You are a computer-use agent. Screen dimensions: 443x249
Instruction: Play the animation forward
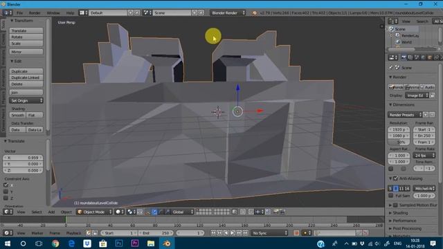(x=233, y=233)
